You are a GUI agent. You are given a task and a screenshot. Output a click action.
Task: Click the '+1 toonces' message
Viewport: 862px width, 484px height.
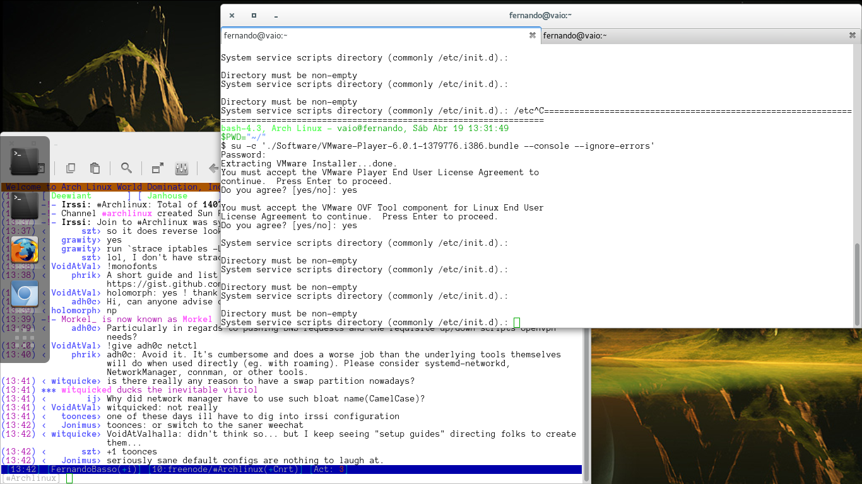[132, 452]
